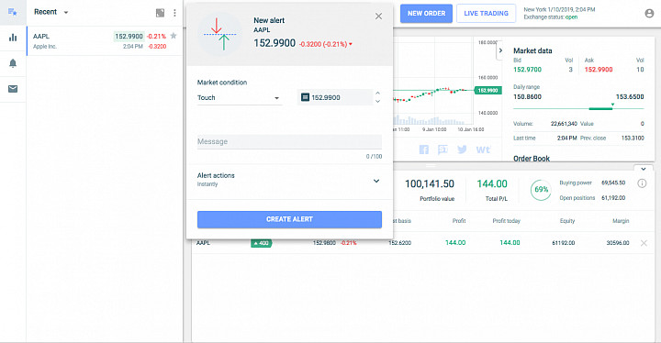Click the user account avatar icon
Screen dimensions: 661x343
click(649, 14)
